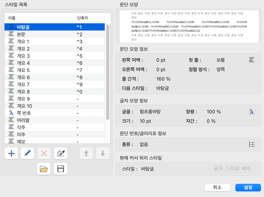Select the 본문 style

point(55,34)
